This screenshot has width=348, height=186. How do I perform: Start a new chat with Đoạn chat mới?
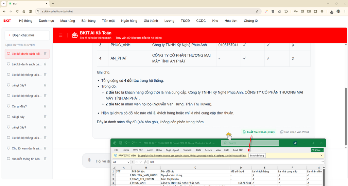(27, 35)
